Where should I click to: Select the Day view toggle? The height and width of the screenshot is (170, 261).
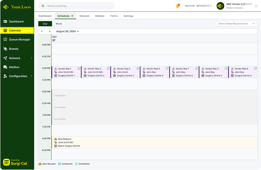coord(45,24)
